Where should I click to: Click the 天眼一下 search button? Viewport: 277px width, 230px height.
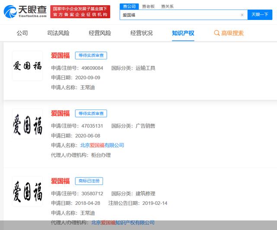tap(260, 15)
